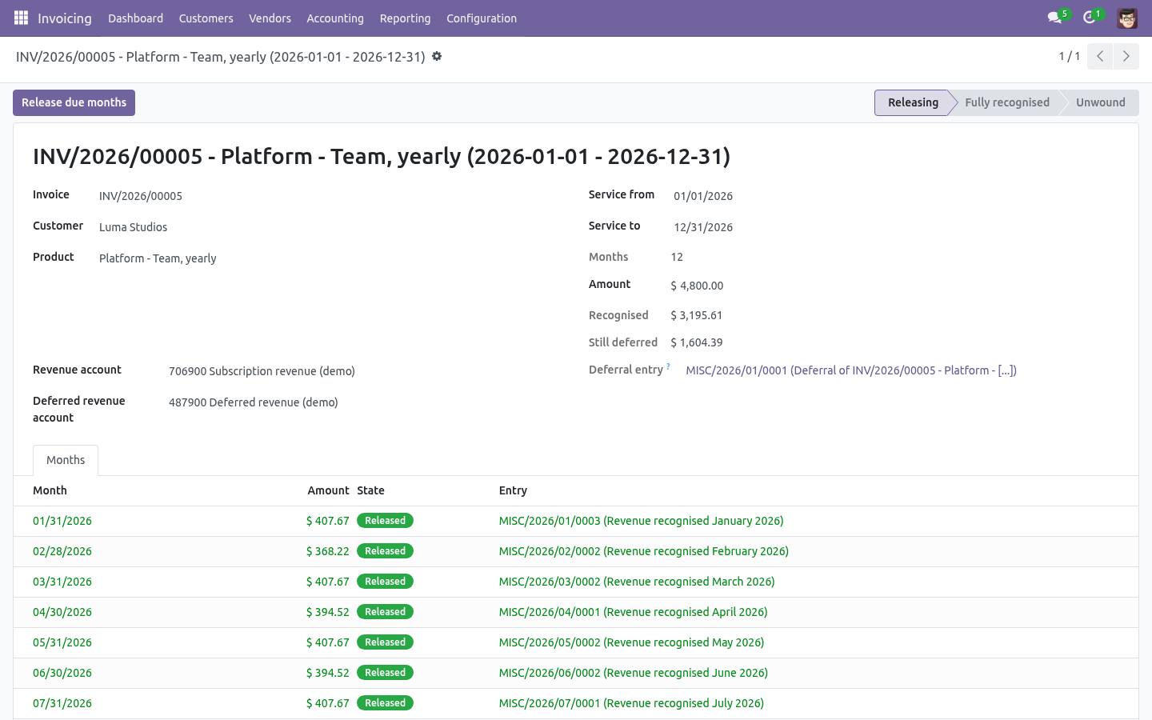Open the Accounting menu
Viewport: 1152px width, 720px height.
point(335,18)
